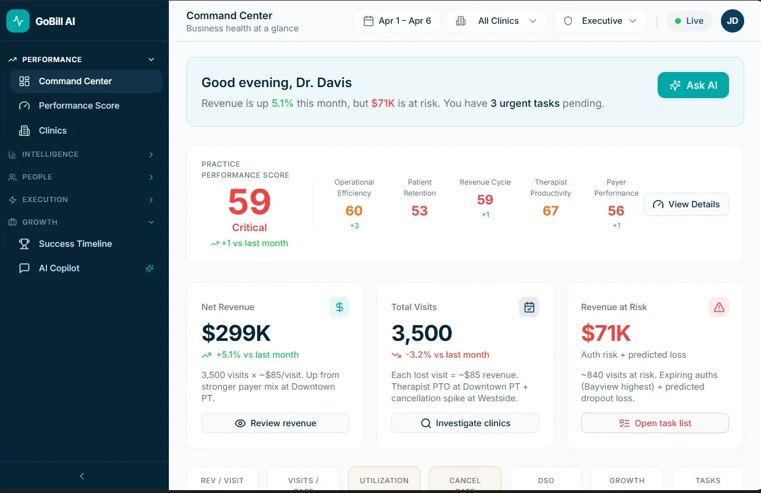Image resolution: width=761 pixels, height=493 pixels.
Task: Click the Review revenue button
Action: click(275, 423)
